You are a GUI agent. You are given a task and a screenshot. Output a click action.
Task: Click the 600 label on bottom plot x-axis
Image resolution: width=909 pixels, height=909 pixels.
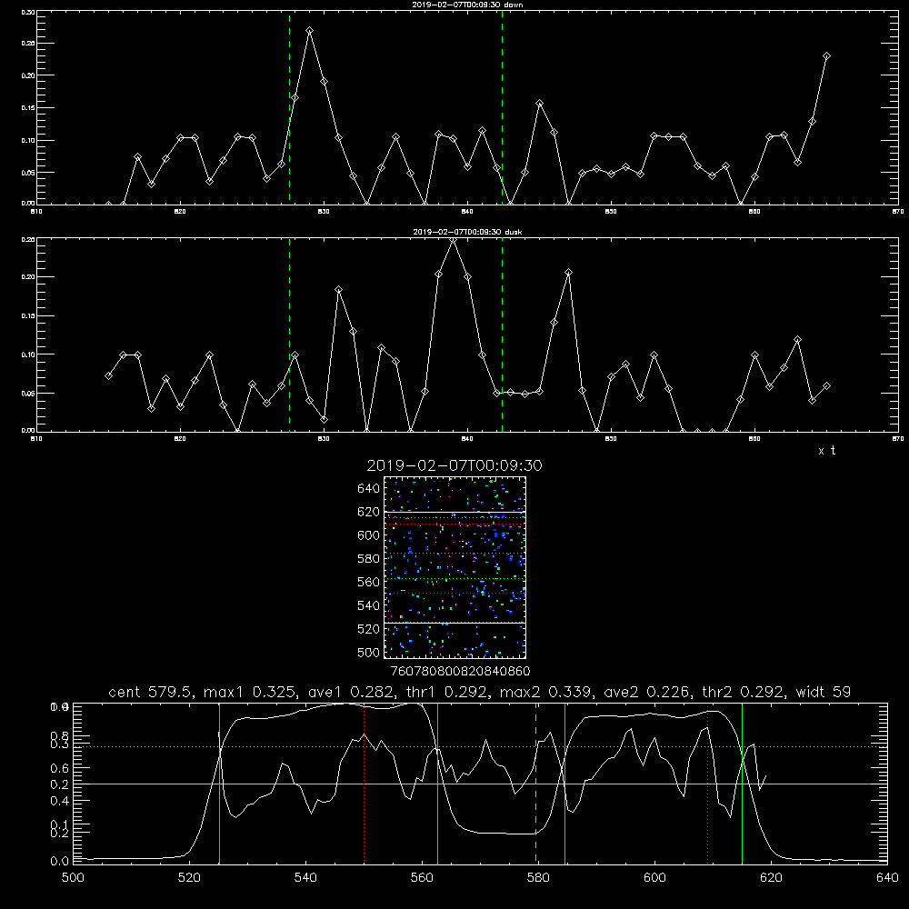655,878
